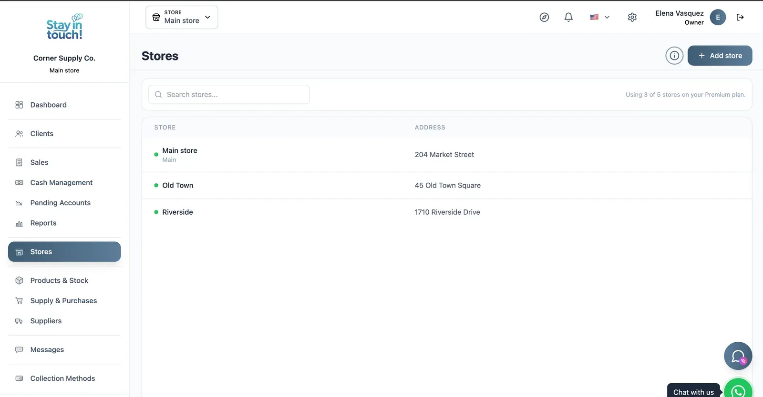Select the Riverside store row

(x=447, y=212)
